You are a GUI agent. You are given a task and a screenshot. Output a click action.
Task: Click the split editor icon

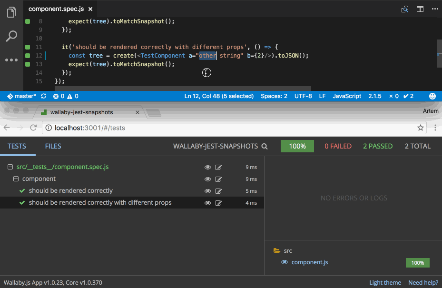pyautogui.click(x=420, y=9)
